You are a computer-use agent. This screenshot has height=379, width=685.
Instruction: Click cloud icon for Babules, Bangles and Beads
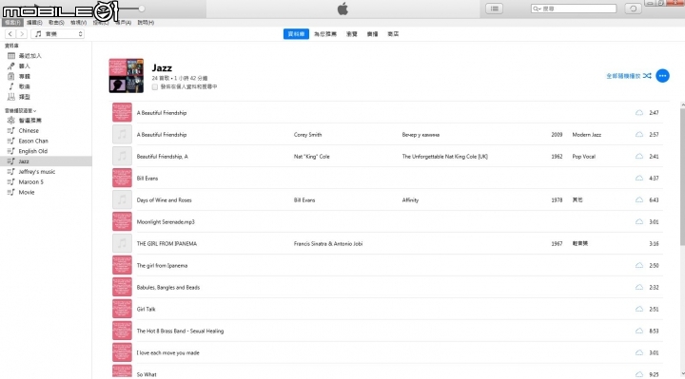coord(638,287)
